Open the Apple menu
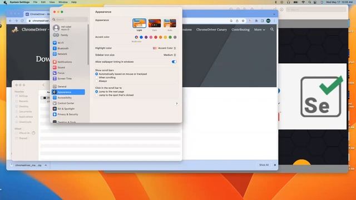The height and width of the screenshot is (200, 356). 5,2
